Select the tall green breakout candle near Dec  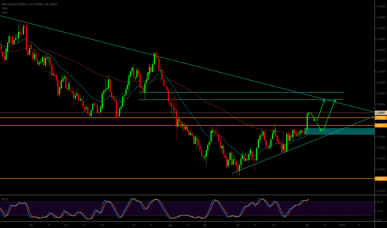tap(307, 122)
